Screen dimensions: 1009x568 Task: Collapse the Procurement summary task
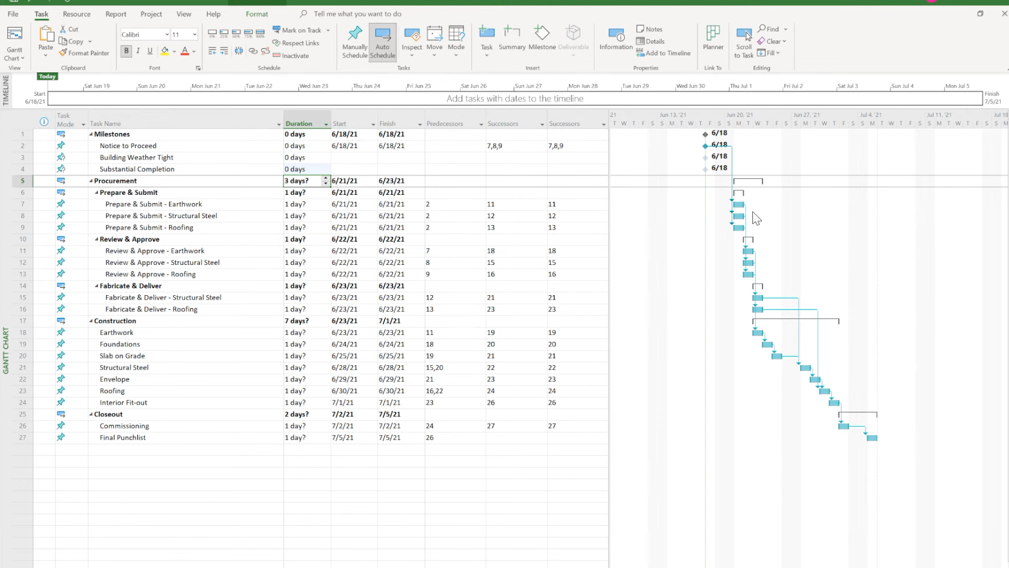point(91,181)
